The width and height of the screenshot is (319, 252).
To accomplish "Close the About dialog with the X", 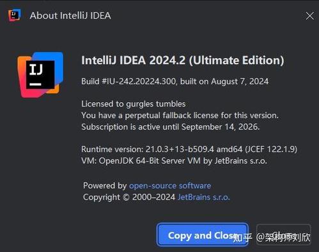I will [309, 16].
